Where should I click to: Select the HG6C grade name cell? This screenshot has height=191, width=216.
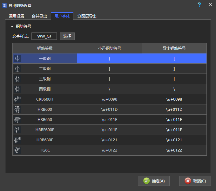point(45,150)
